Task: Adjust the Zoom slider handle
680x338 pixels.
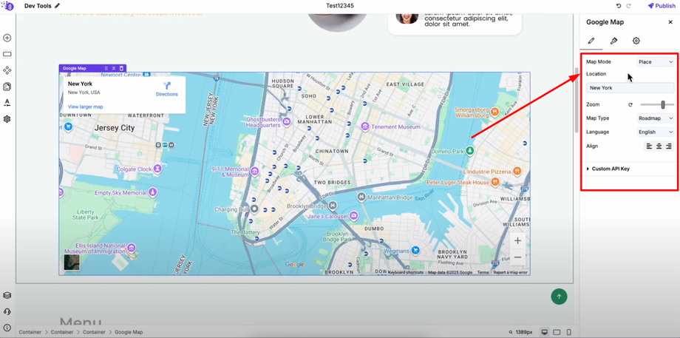Action: (x=663, y=104)
